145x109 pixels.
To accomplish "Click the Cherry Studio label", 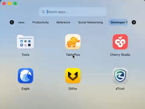I will coord(120,55).
